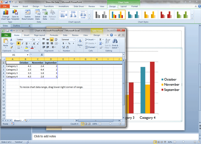Open Select Data in PowerPoint ribbon

click(37, 15)
